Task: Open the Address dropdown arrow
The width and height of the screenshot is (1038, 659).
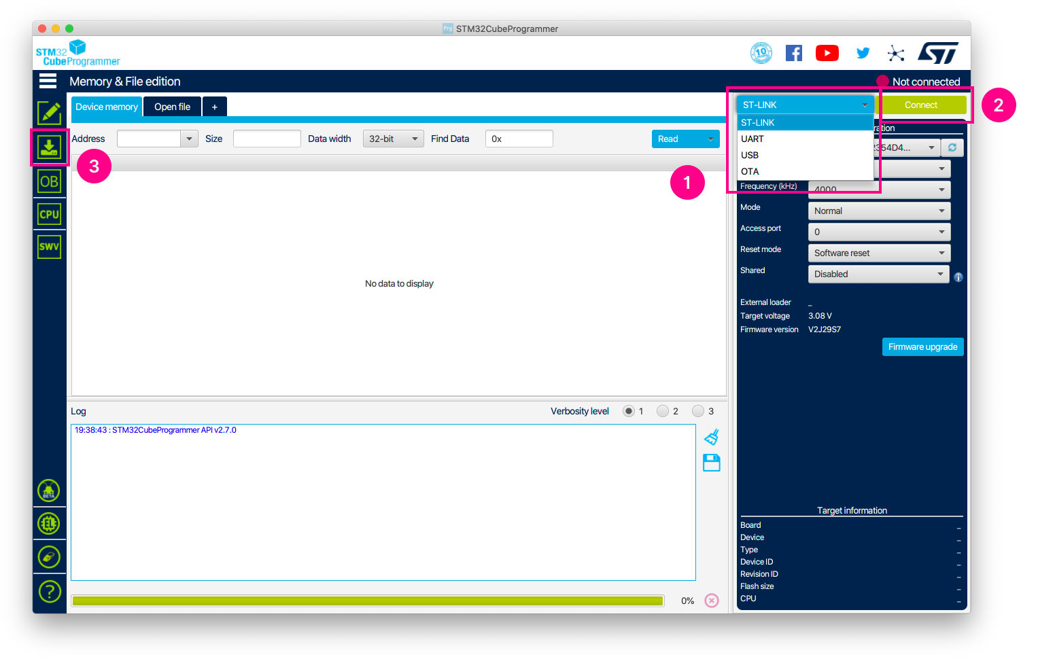Action: [x=190, y=139]
